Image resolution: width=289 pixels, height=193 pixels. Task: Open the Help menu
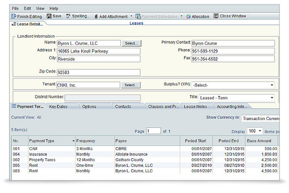point(54,9)
